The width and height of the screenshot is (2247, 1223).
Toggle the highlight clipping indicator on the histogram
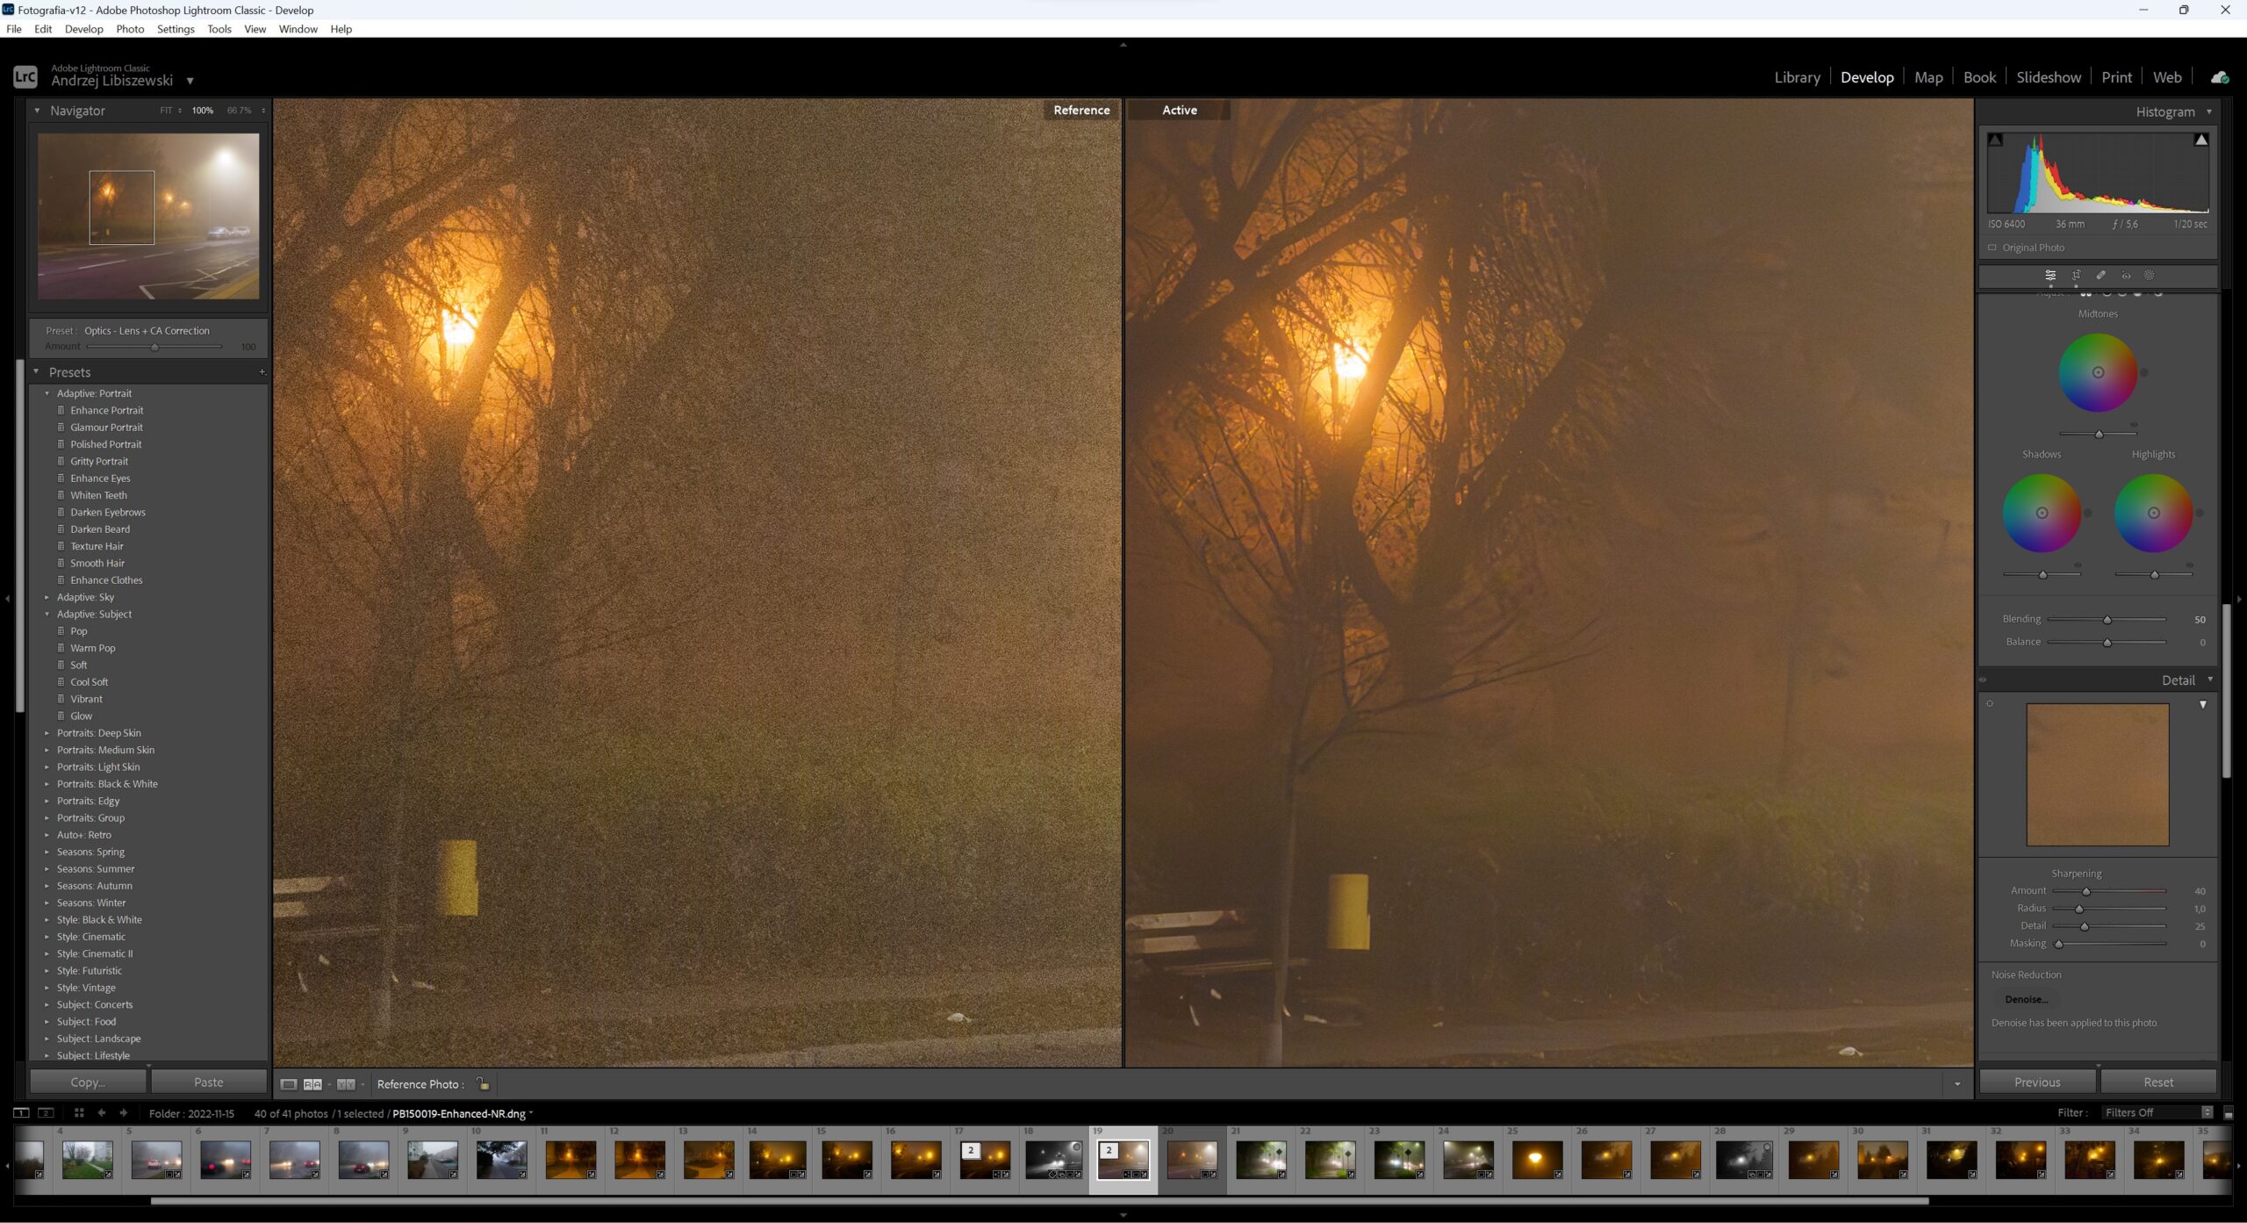(x=2201, y=139)
